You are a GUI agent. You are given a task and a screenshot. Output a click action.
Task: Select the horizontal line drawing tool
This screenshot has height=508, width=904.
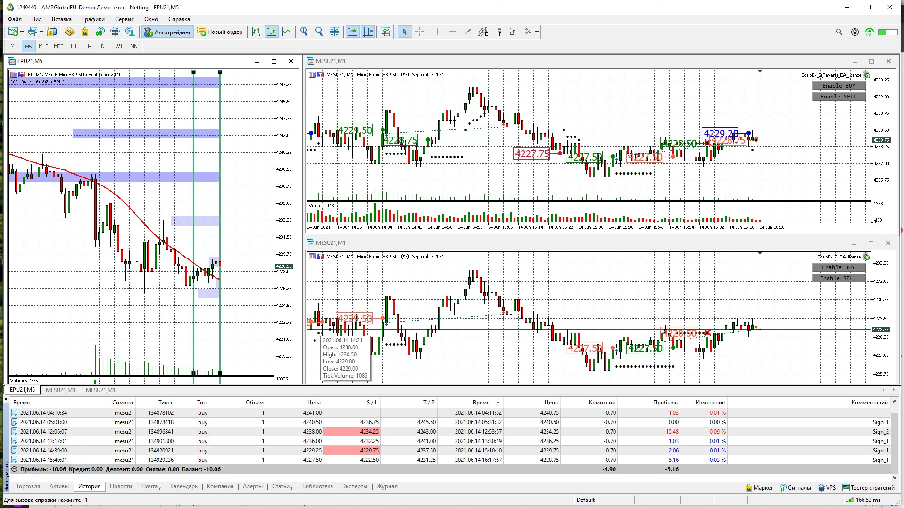453,32
